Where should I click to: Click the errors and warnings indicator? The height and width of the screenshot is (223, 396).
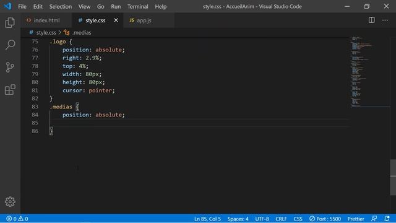coord(17,219)
